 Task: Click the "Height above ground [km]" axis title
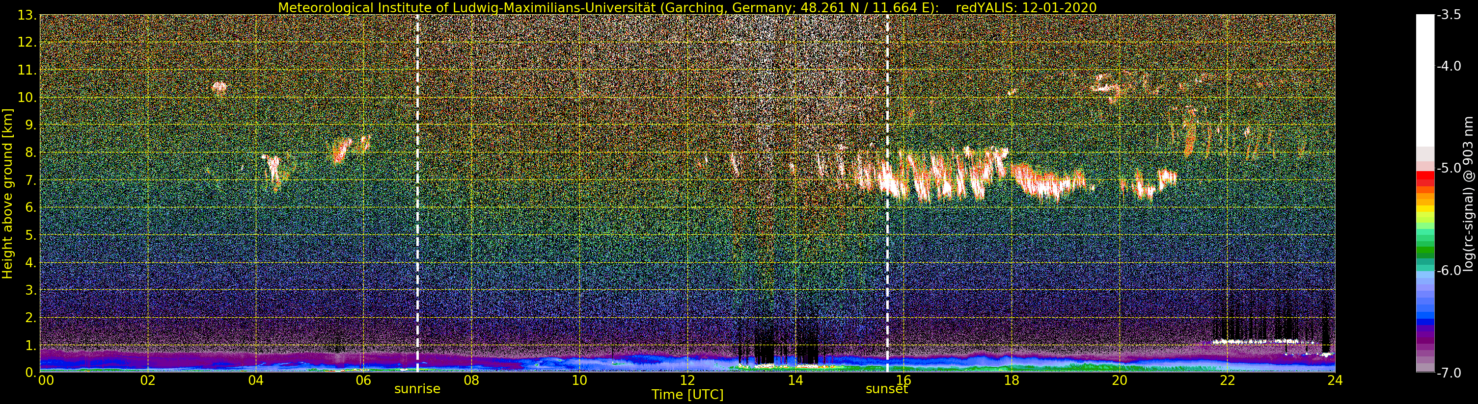[x=7, y=194]
